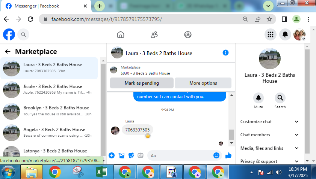This screenshot has width=316, height=179.
Task: Reload the page in Chrome
Action: click(30, 19)
